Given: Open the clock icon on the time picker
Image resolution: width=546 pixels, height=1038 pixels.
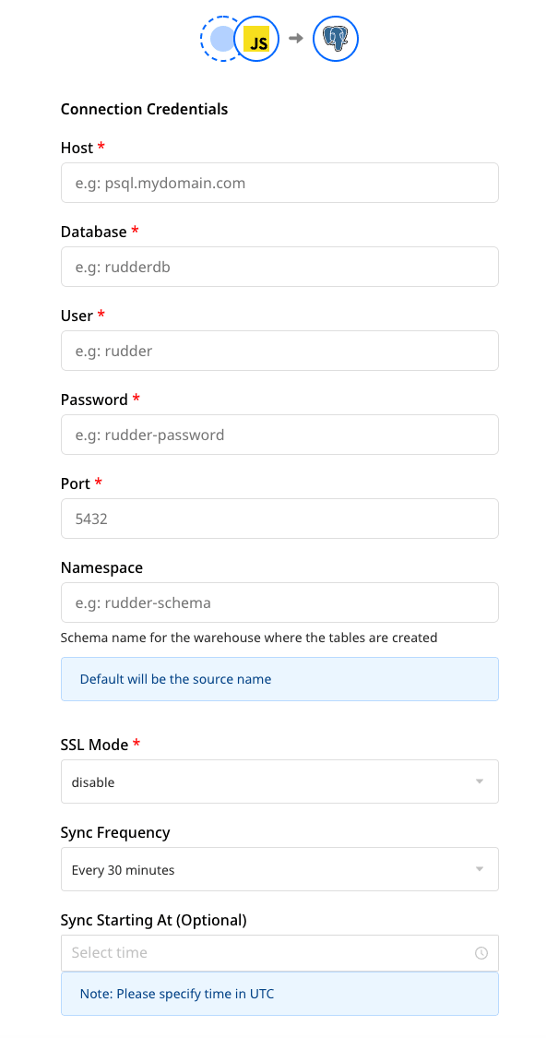Looking at the screenshot, I should click(x=481, y=952).
